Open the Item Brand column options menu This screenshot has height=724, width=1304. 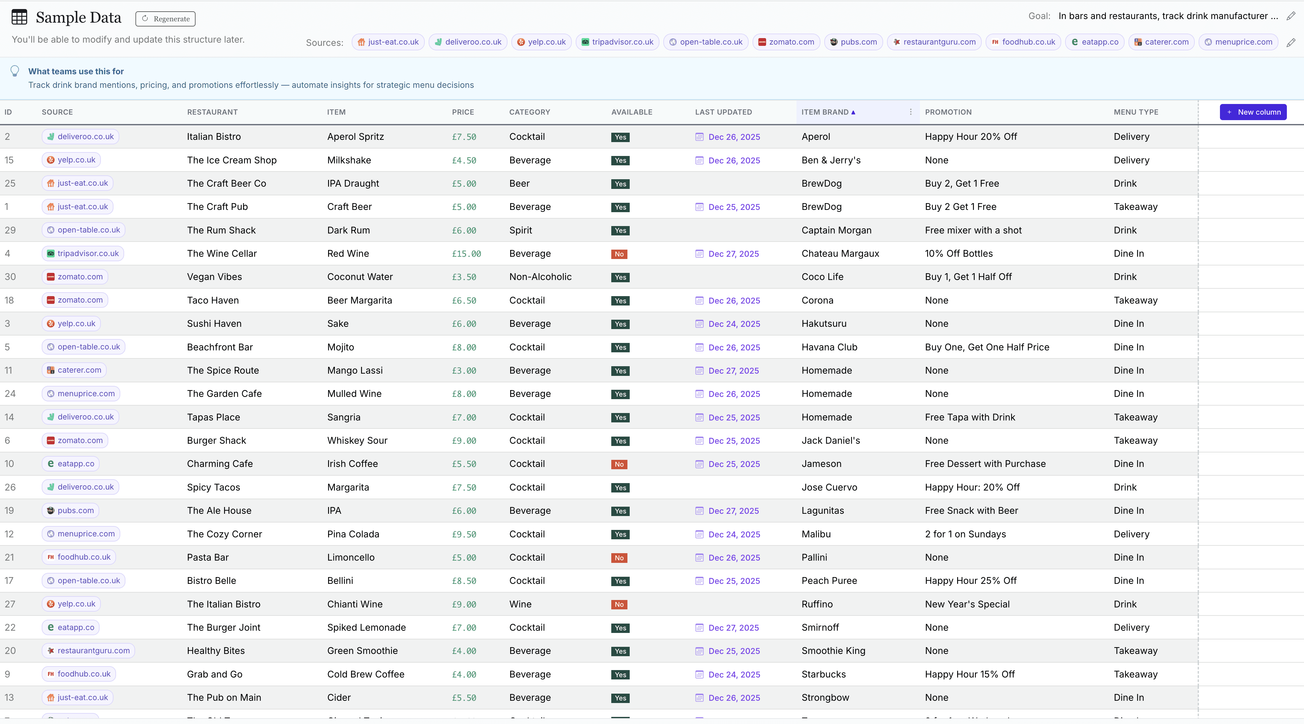coord(910,112)
